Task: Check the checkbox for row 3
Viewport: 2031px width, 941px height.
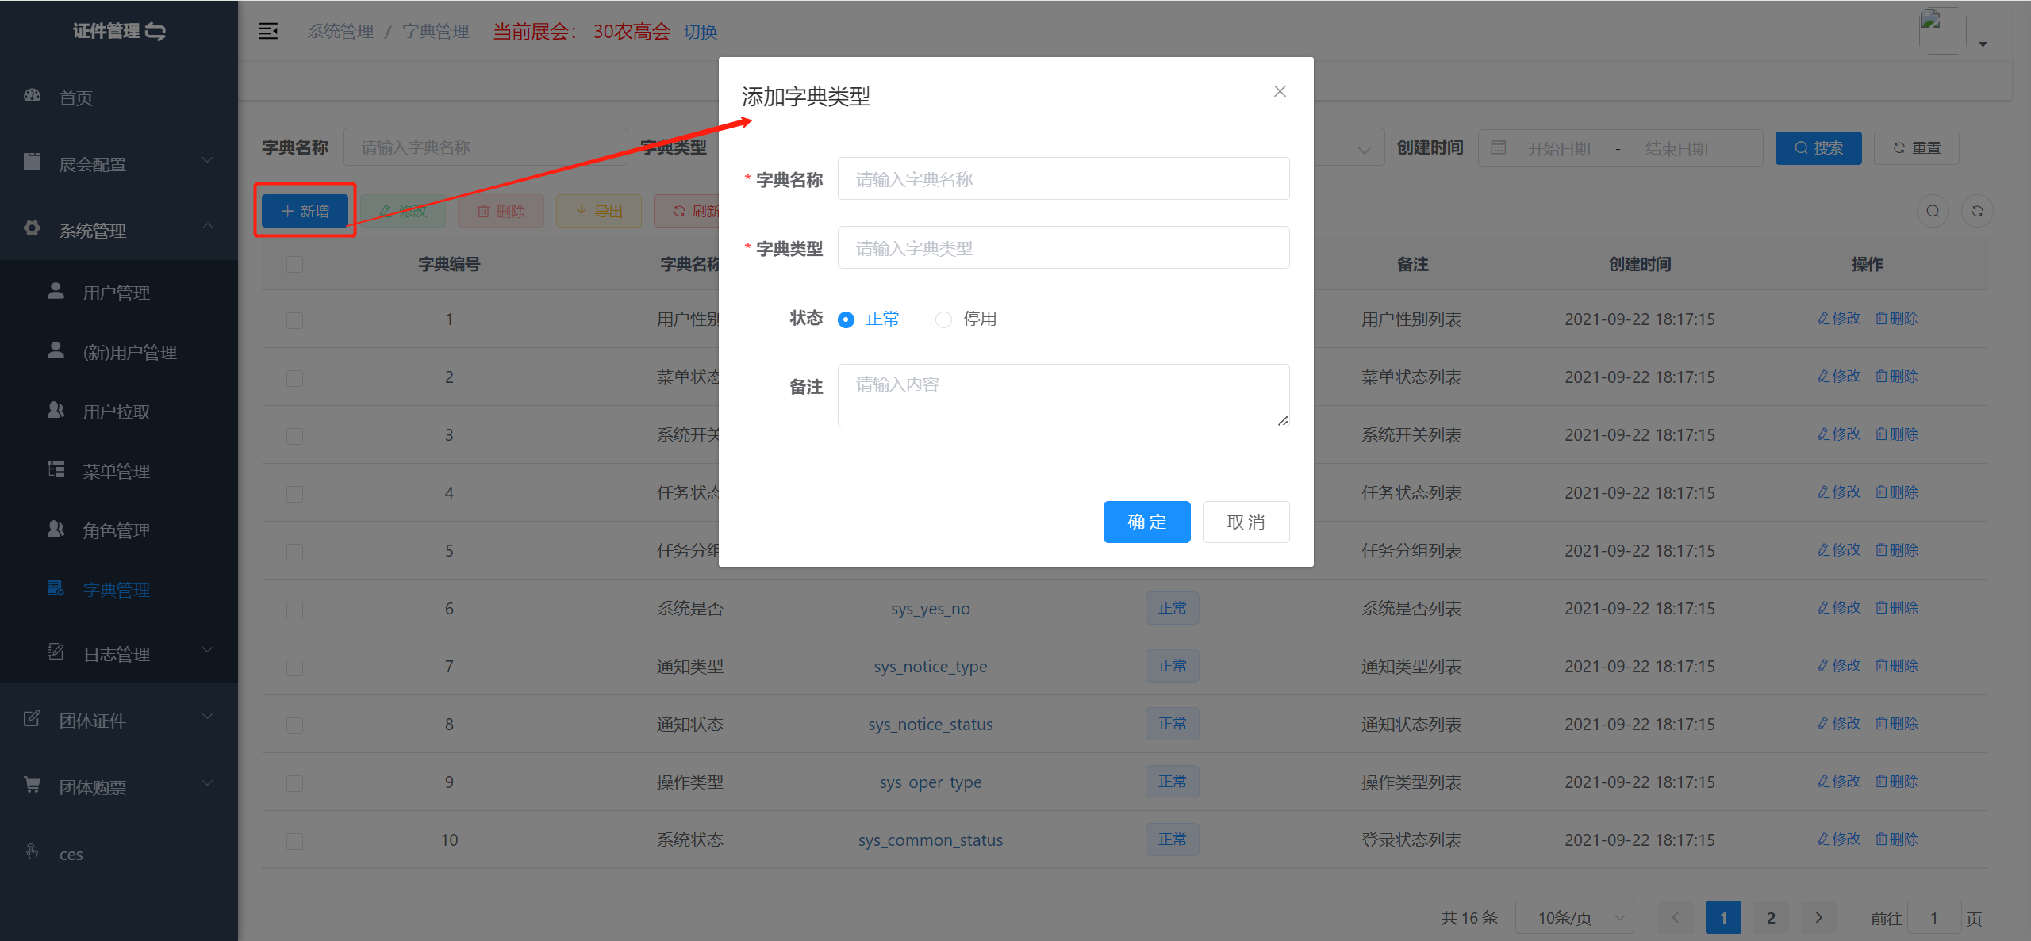Action: pos(294,436)
